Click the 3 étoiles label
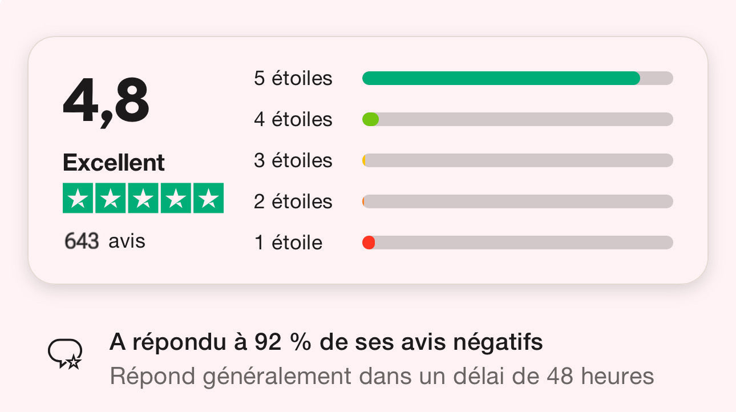Image resolution: width=736 pixels, height=412 pixels. click(x=293, y=160)
